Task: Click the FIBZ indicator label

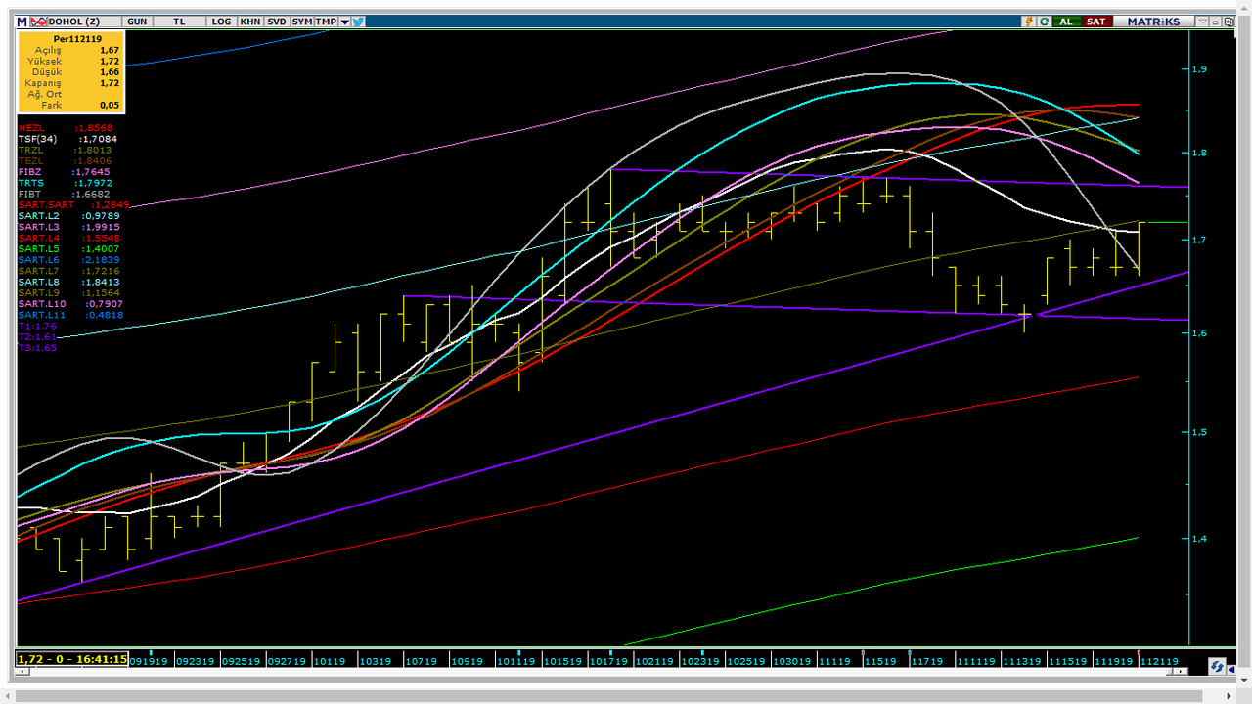Action: [30, 172]
